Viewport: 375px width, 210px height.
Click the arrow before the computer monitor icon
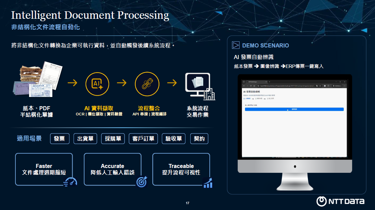(x=172, y=83)
